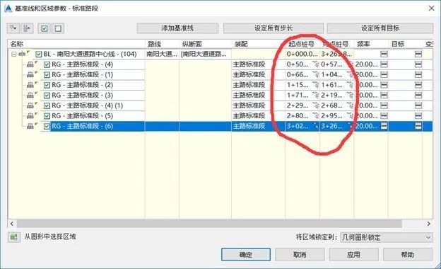
Task: Toggle checkbox for RG - 主路标准段 - (2)
Action: point(47,85)
